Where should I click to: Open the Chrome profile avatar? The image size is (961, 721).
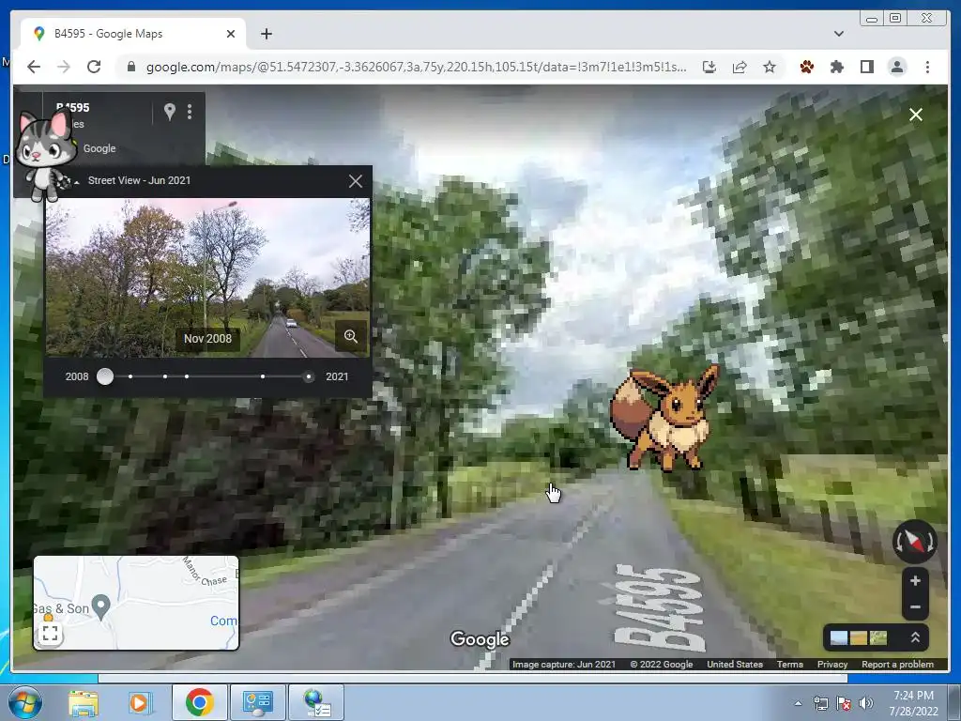896,67
